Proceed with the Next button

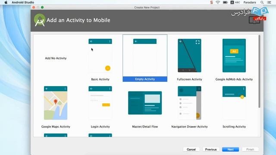[230, 149]
